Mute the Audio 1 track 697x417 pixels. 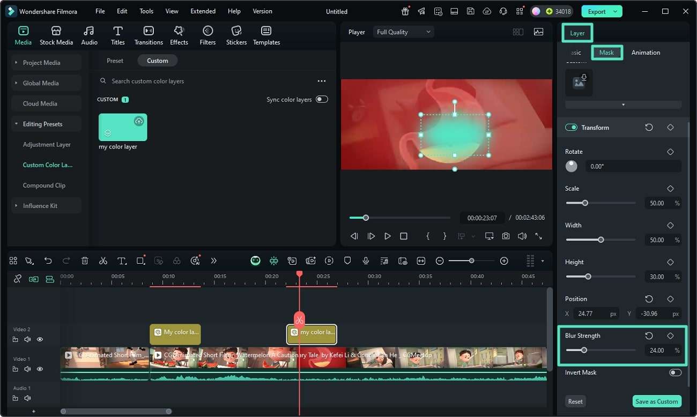27,398
